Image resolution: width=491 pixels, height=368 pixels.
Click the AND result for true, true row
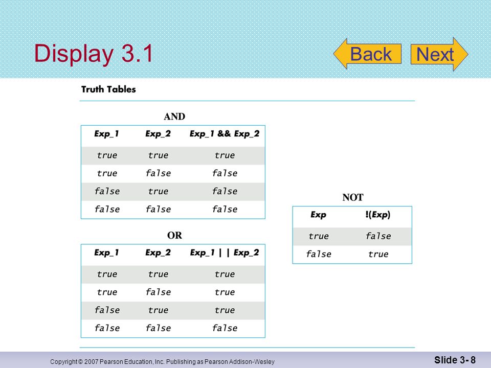point(225,155)
